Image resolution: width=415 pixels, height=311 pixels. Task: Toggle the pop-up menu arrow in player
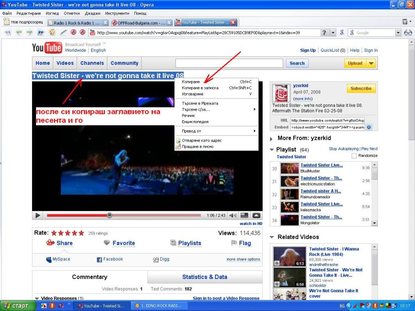(256, 215)
